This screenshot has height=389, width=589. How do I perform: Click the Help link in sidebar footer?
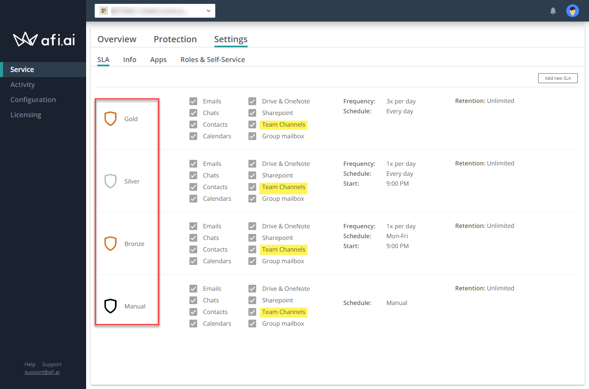click(30, 364)
